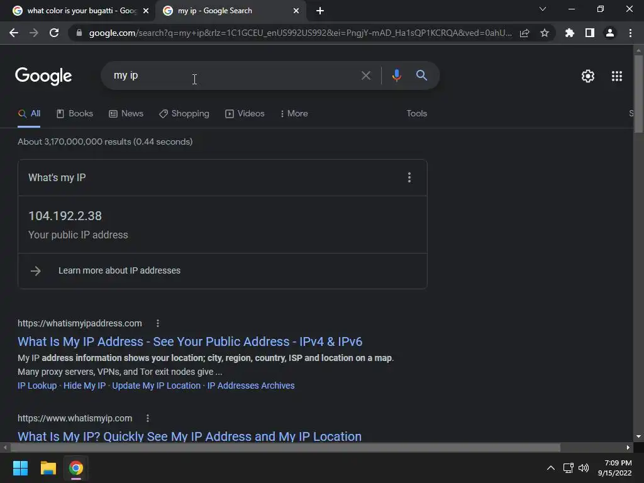This screenshot has width=644, height=483.
Task: Click the Google logo
Action: point(43,76)
